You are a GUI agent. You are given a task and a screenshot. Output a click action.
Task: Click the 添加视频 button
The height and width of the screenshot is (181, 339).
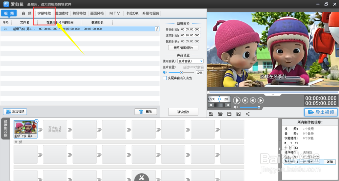(15, 111)
